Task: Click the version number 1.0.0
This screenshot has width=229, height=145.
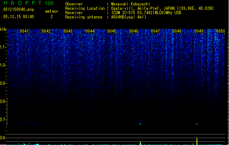Action: tap(50, 3)
